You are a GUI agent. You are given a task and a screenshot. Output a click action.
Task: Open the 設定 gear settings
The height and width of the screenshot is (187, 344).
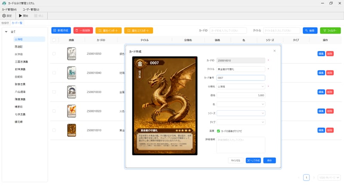[x=7, y=15]
